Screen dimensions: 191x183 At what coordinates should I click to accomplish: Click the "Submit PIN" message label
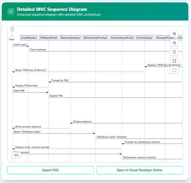(56, 96)
